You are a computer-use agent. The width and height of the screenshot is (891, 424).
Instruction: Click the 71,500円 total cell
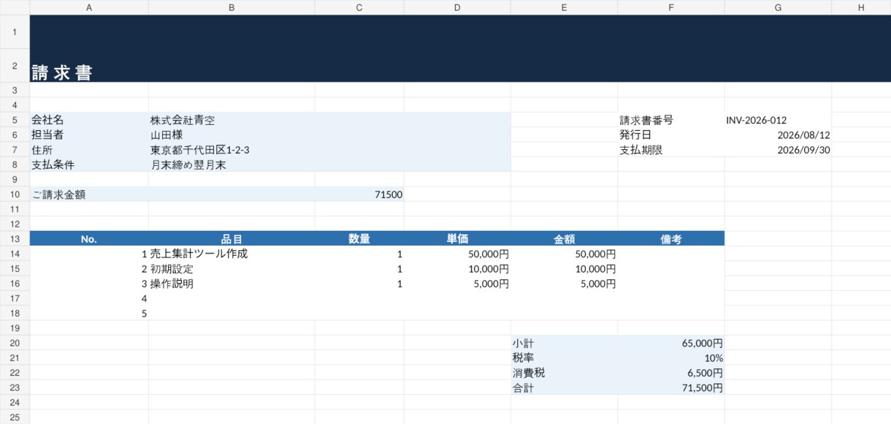(x=671, y=387)
